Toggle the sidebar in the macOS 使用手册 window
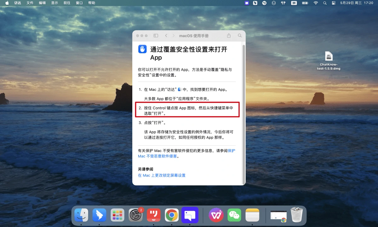Viewport: 378px width, 227px height. click(156, 36)
